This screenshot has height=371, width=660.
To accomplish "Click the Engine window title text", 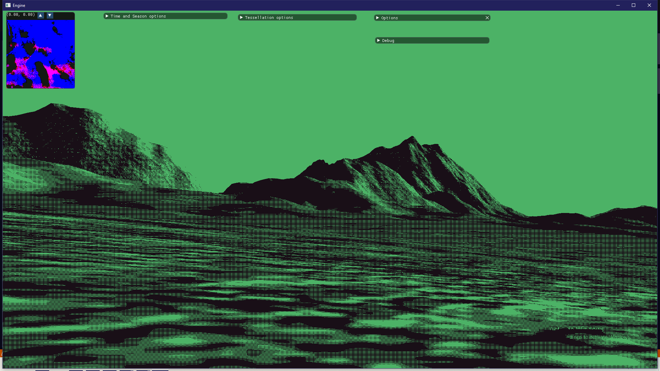I will [19, 5].
